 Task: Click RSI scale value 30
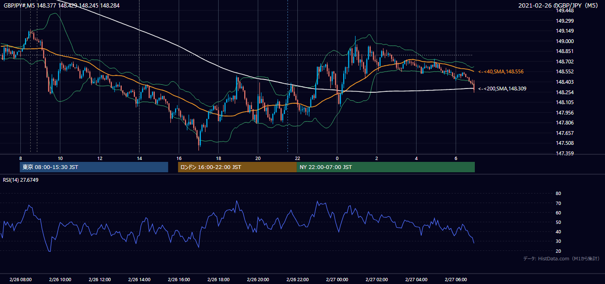point(558,241)
